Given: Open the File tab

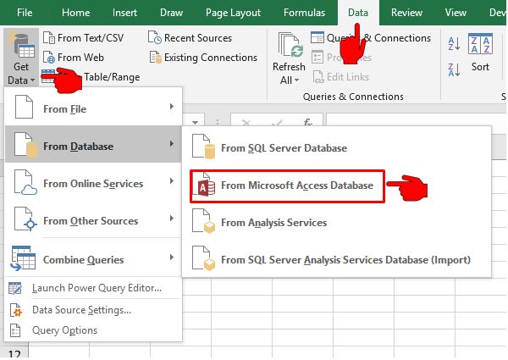Looking at the screenshot, I should (25, 13).
